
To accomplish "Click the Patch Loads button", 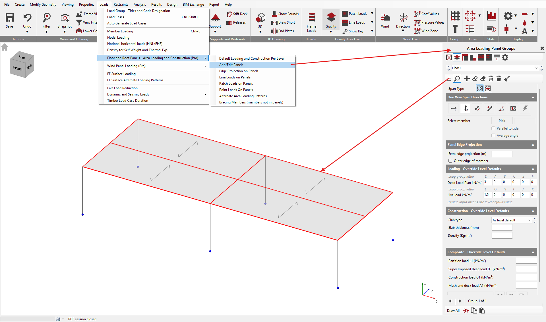I will 355,13.
